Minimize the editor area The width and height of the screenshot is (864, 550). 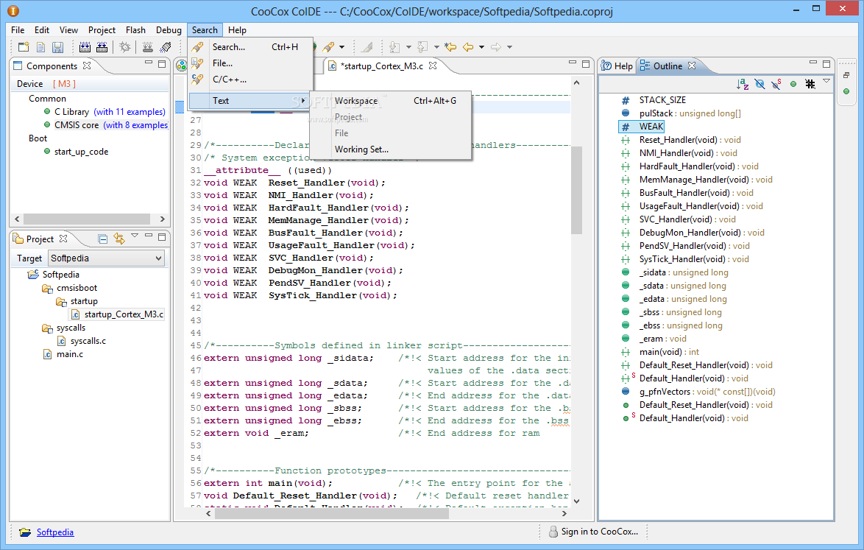point(573,63)
